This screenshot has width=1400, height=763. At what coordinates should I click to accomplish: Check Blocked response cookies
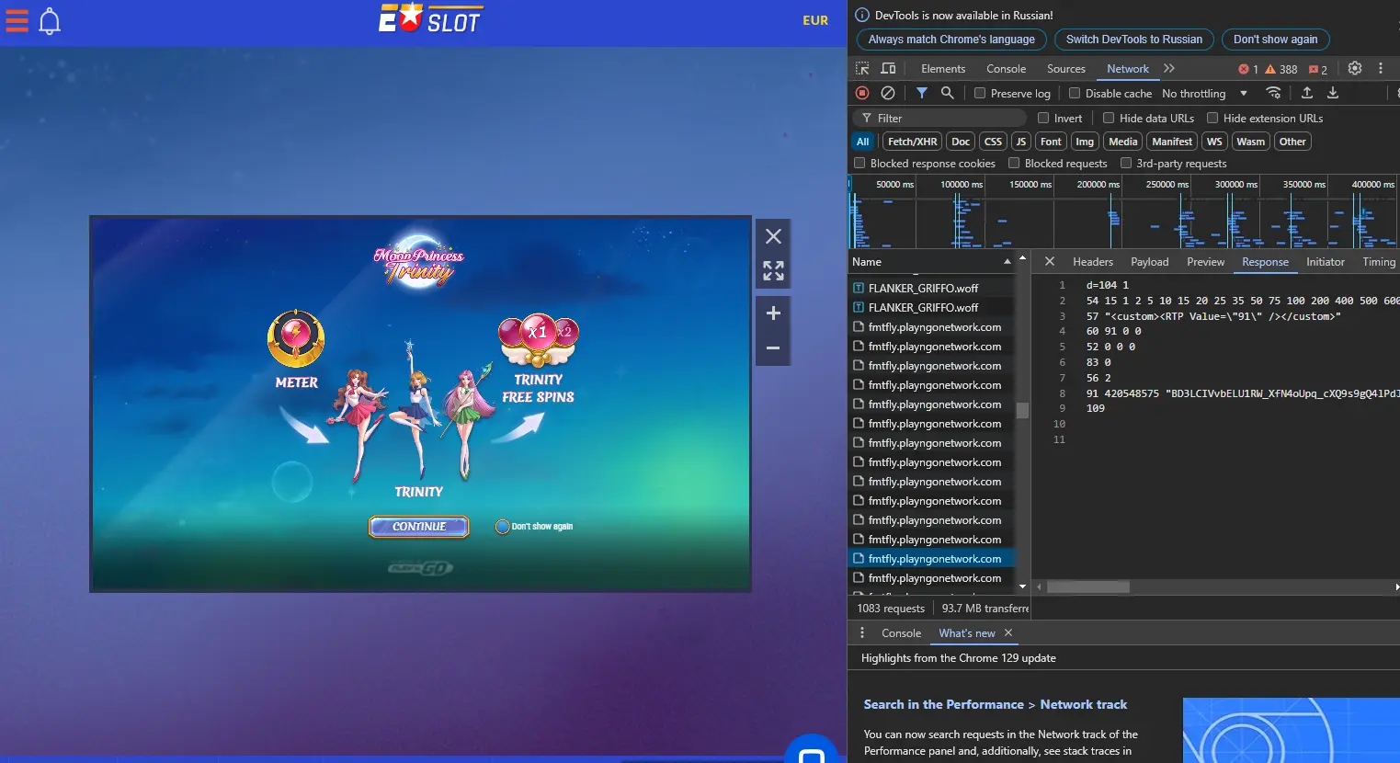pos(859,163)
